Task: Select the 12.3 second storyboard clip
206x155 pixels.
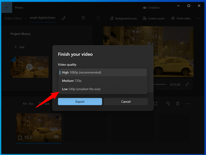Action: (39, 128)
